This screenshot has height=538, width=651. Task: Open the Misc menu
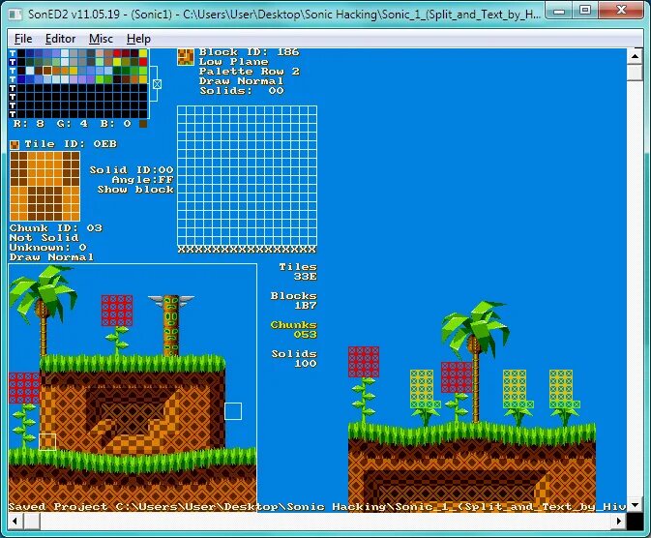click(101, 39)
